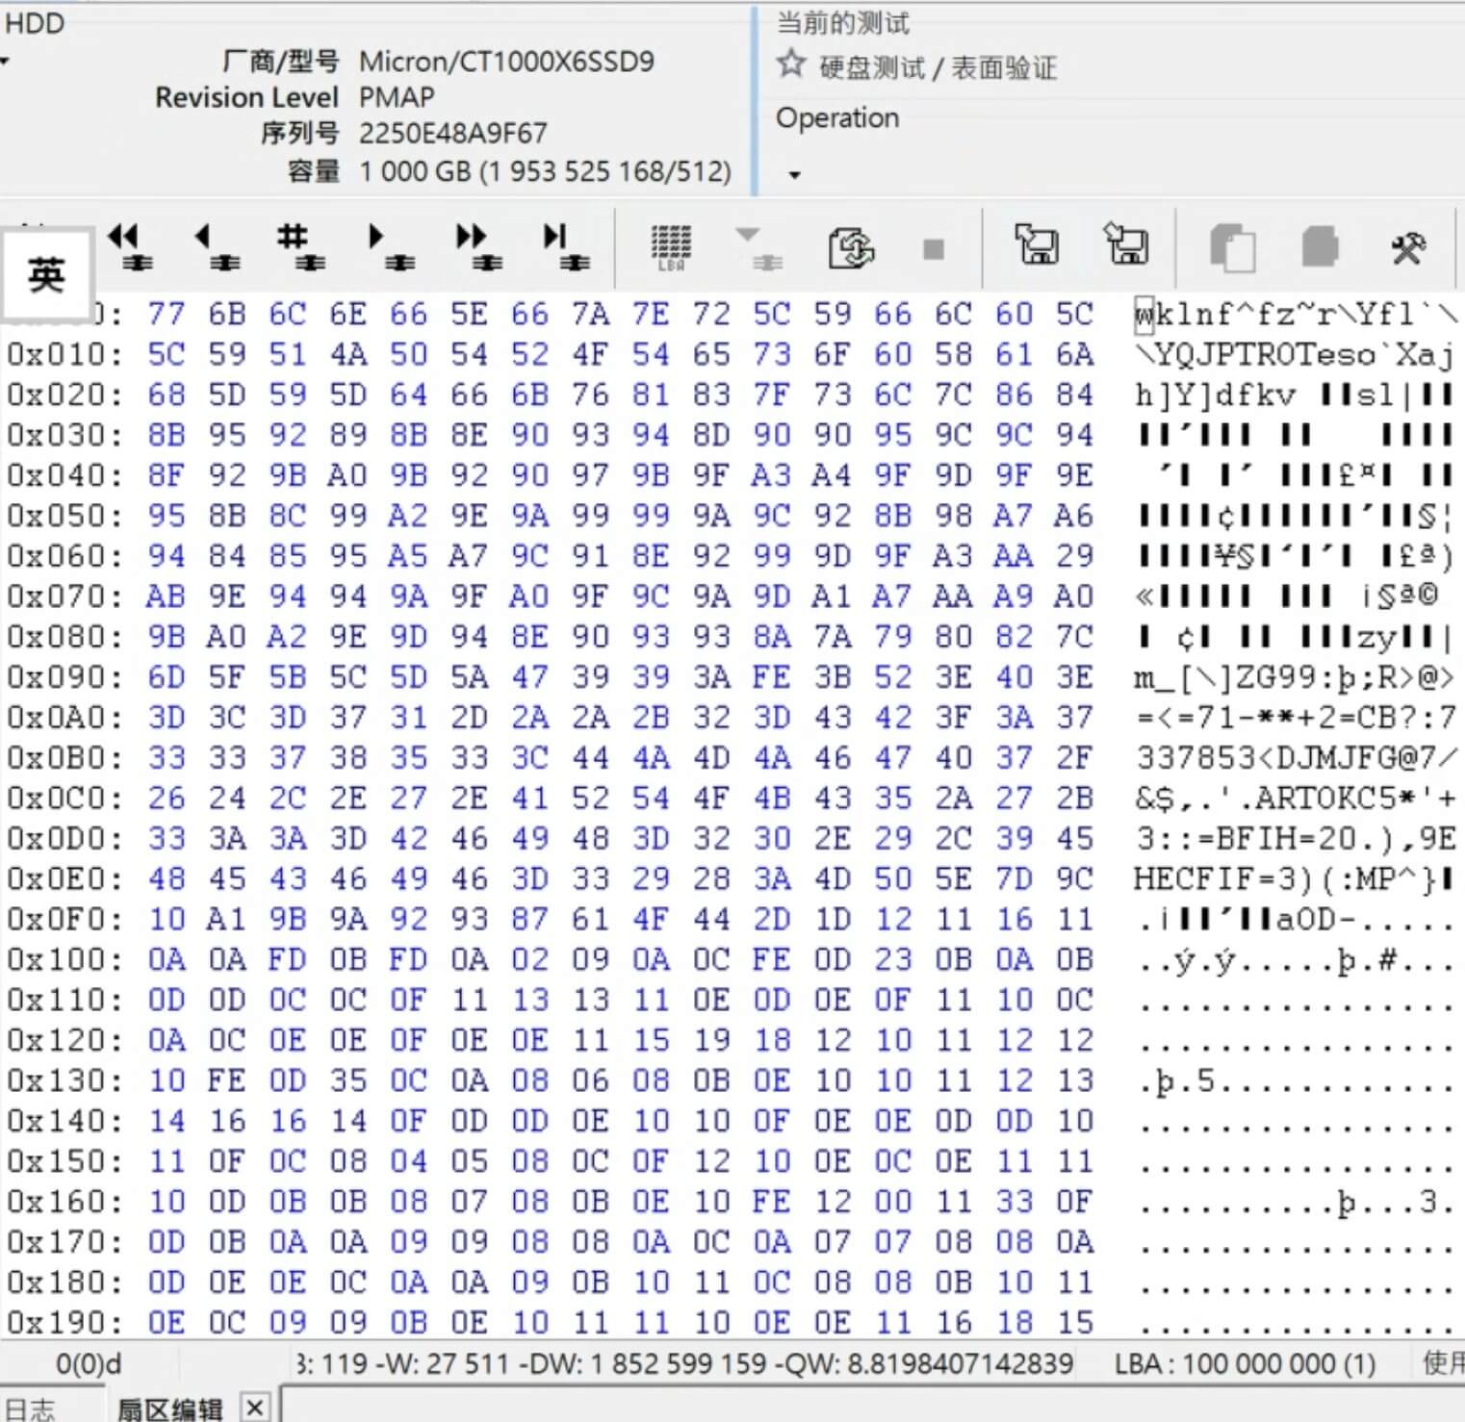
Task: Select the 扇区编辑 tab
Action: [169, 1409]
